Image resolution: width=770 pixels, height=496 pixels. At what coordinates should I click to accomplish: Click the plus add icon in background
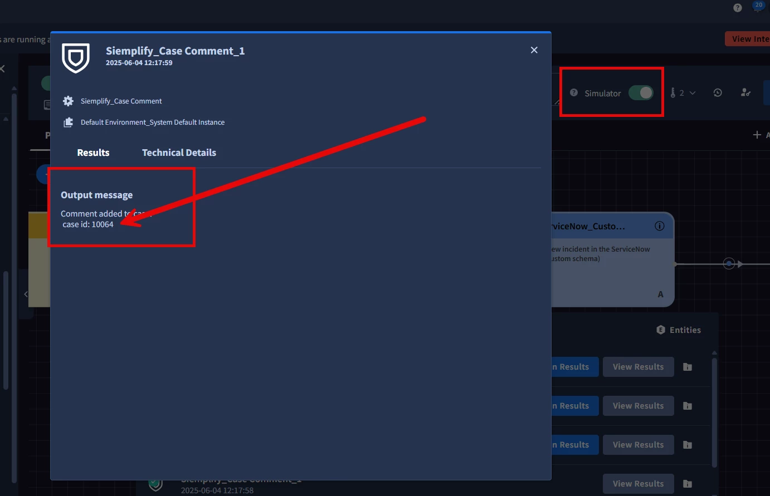tap(757, 135)
